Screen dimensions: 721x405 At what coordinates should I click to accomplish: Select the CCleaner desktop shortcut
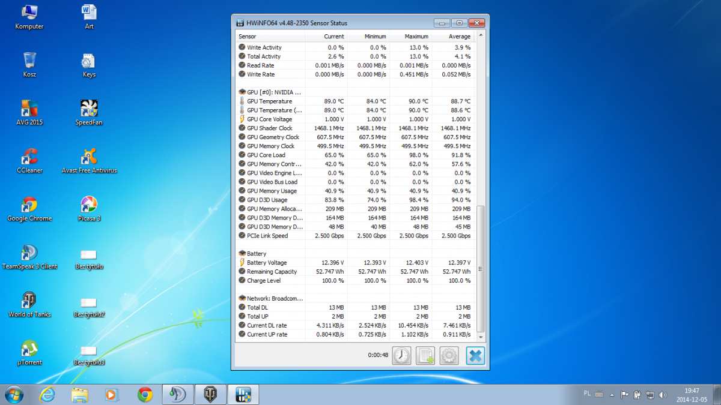[29, 161]
